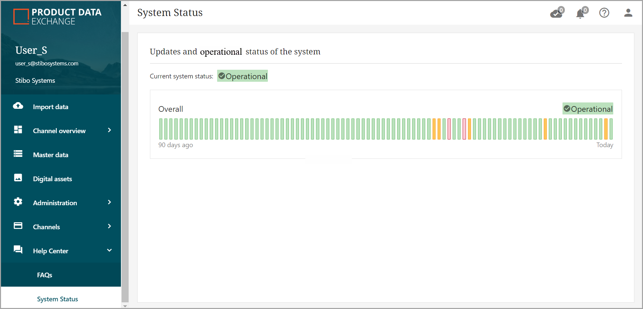643x309 pixels.
Task: Click the help question mark icon
Action: point(604,13)
